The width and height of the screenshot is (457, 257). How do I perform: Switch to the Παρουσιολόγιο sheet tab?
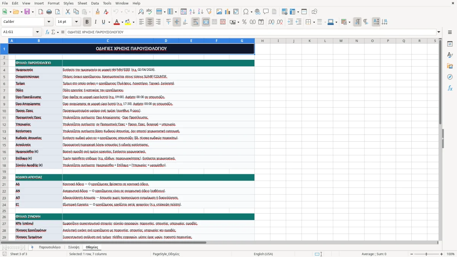[50, 247]
